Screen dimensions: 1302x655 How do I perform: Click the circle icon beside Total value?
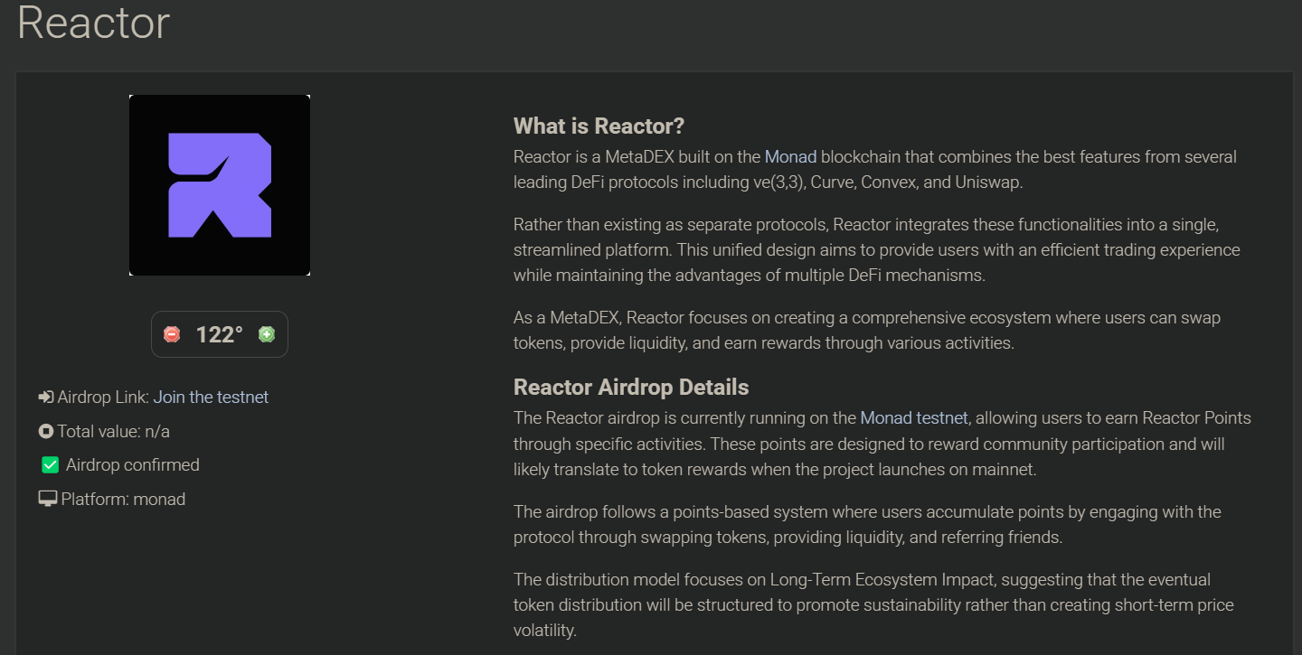tap(46, 431)
